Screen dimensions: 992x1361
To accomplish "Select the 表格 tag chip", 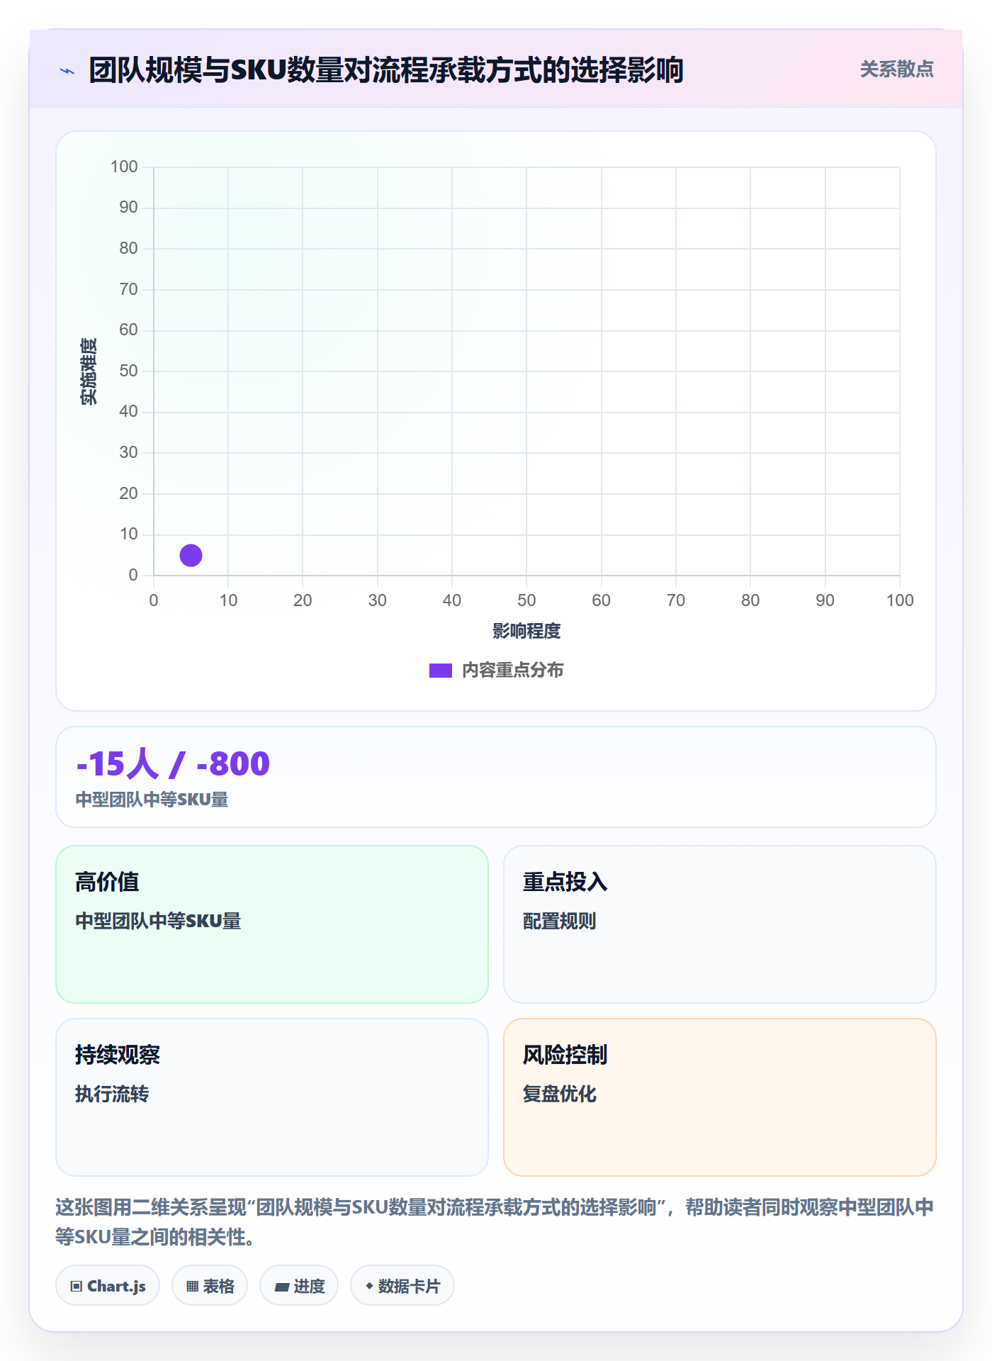I will (210, 1285).
